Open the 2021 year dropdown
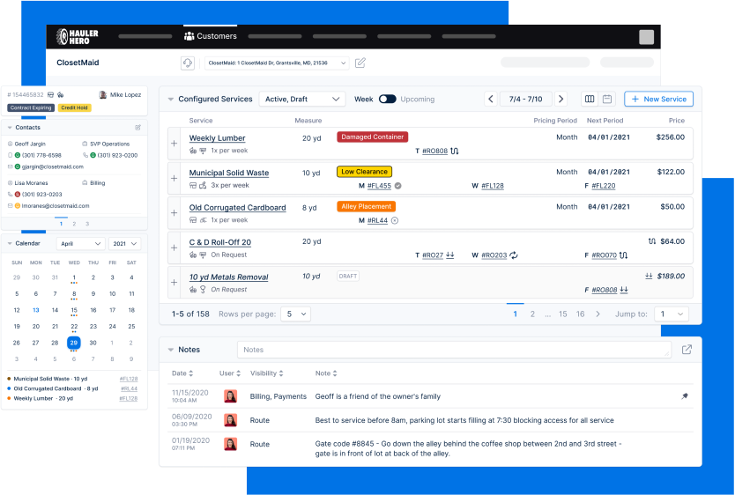This screenshot has width=735, height=495. pos(124,243)
